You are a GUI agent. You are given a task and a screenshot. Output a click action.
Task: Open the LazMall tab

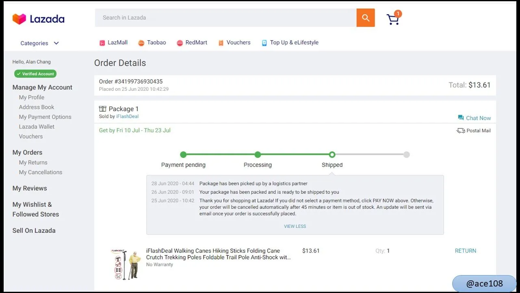[117, 42]
